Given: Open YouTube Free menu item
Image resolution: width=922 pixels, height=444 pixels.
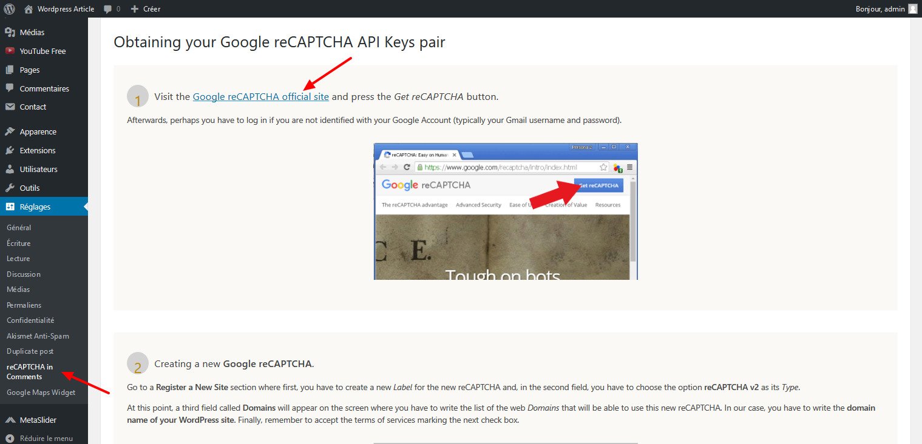Looking at the screenshot, I should pos(44,51).
